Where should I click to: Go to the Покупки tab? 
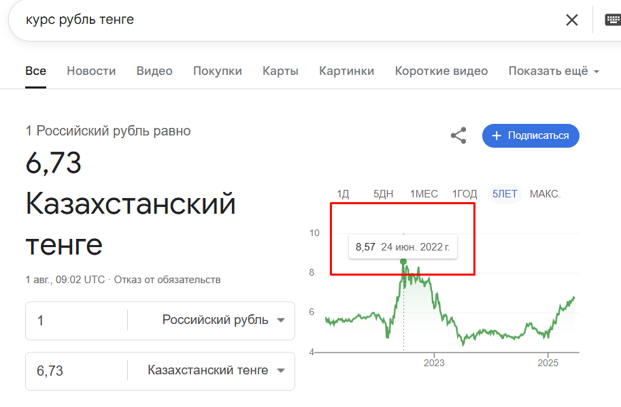click(x=218, y=71)
